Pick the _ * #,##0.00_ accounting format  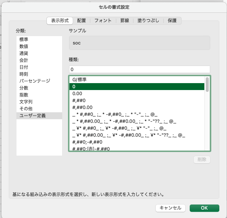[137, 121]
